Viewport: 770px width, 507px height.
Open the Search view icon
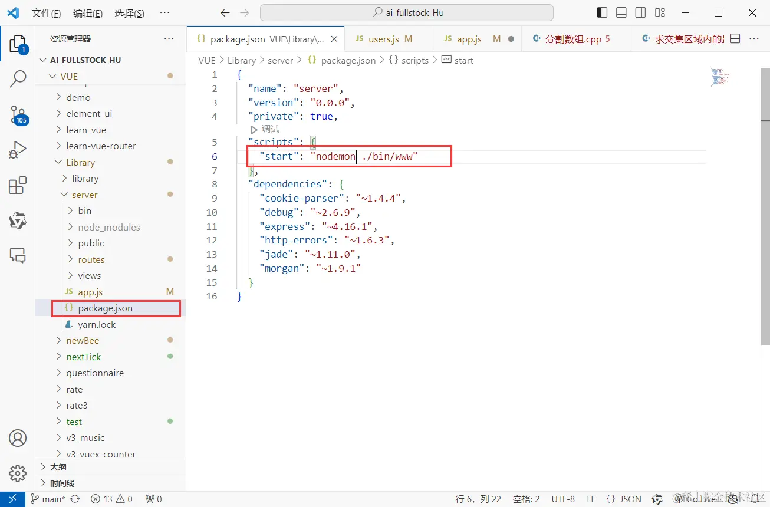[x=18, y=78]
